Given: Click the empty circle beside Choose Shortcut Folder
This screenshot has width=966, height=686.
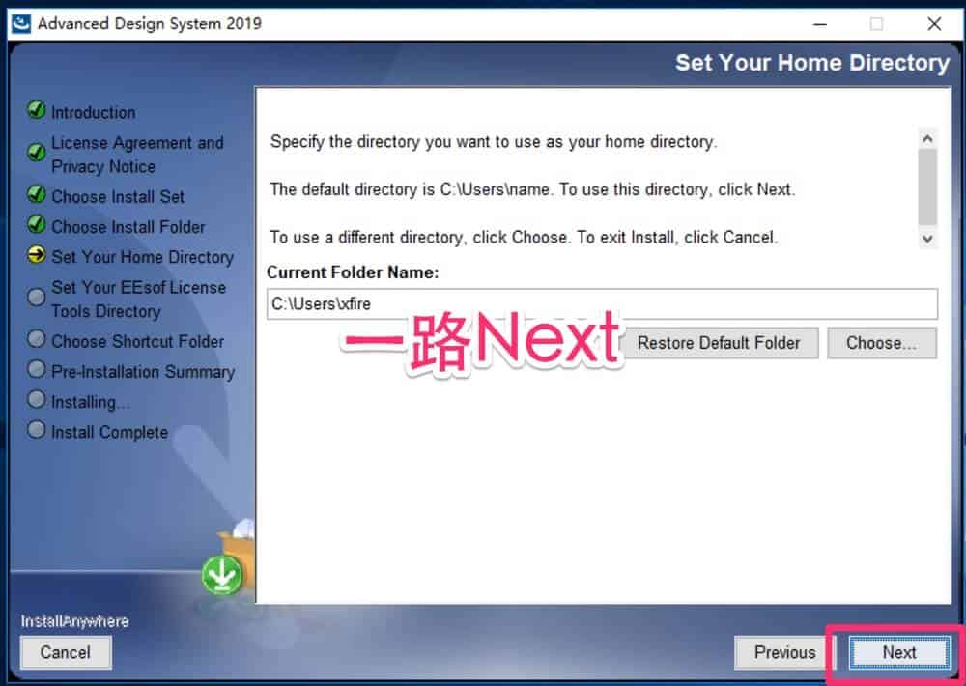Looking at the screenshot, I should click(37, 339).
